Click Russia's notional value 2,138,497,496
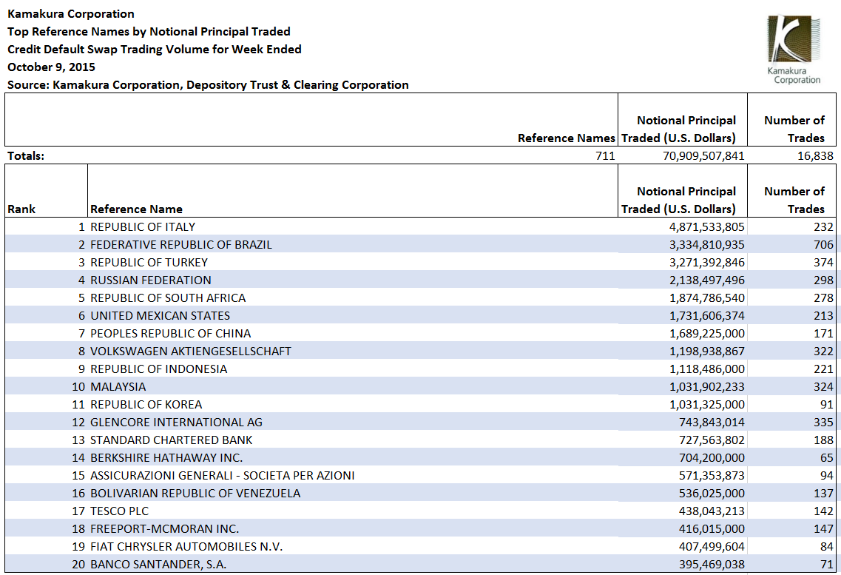 [x=707, y=280]
